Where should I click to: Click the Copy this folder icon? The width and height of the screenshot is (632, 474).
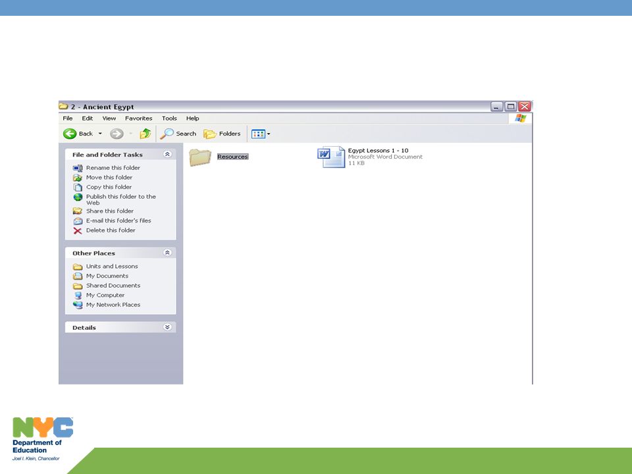coord(78,188)
